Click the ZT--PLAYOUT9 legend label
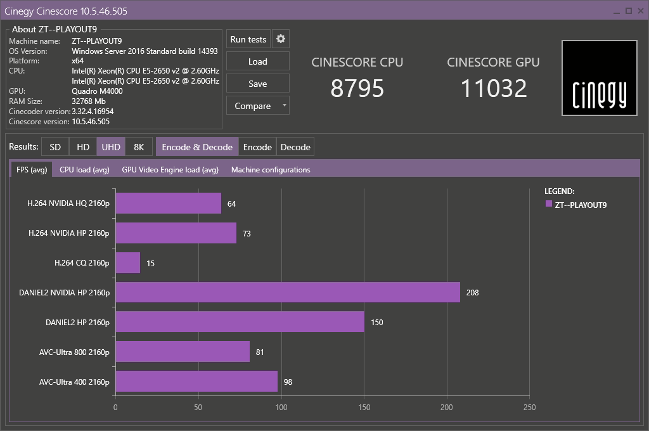This screenshot has width=649, height=431. tap(581, 205)
